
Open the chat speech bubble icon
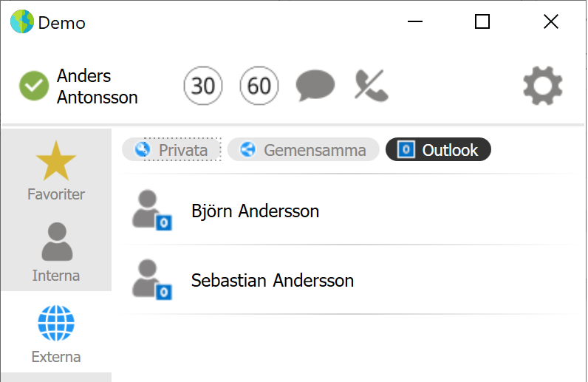tap(315, 86)
